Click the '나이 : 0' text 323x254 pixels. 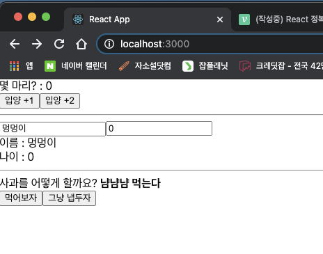[17, 157]
